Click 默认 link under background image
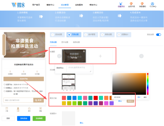This screenshot has width=164, height=126. pos(82,123)
